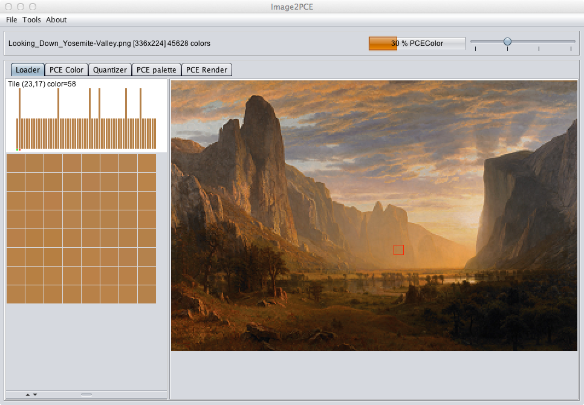Click the slider thumb beside the progress bar
This screenshot has height=405, width=584.
507,41
